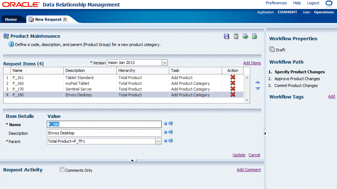Screen dimensions: 337x189
Task: Open the Preferences menu
Action: pos(276,3)
